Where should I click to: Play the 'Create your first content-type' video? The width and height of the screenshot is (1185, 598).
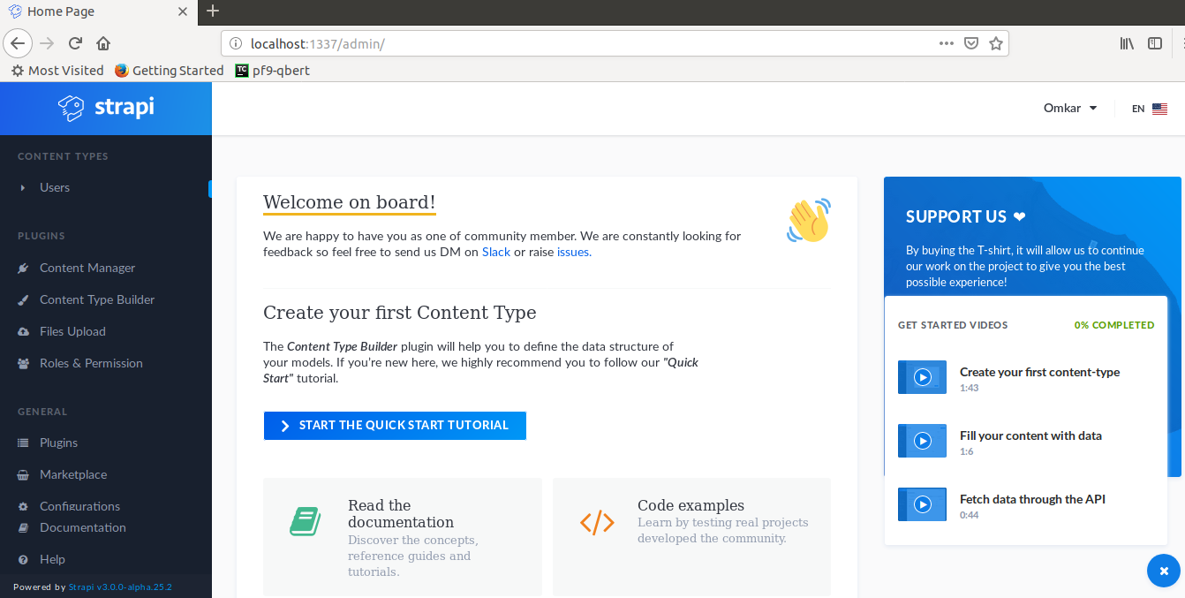coord(922,376)
